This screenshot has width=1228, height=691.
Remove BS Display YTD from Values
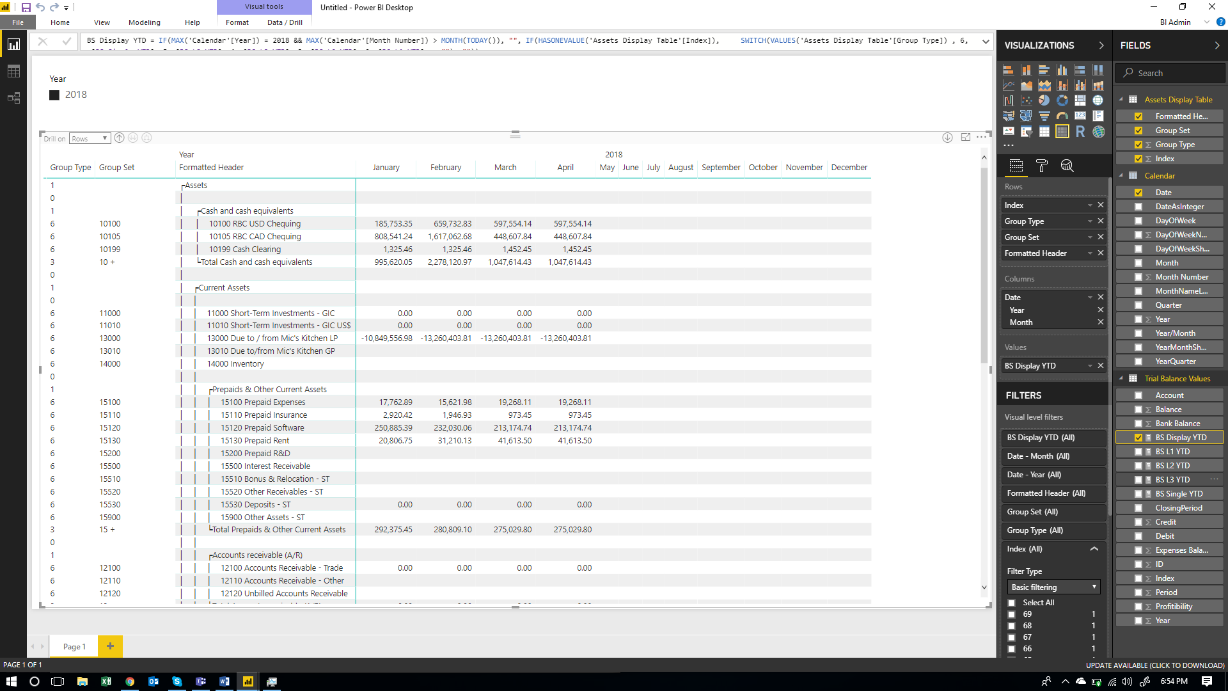click(x=1101, y=366)
